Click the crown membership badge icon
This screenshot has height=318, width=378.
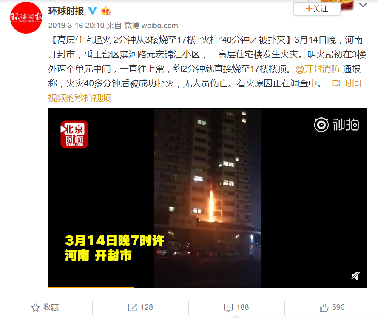point(106,11)
